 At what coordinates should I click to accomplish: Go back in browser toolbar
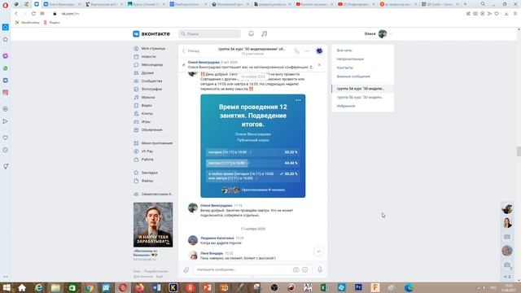click(16, 14)
